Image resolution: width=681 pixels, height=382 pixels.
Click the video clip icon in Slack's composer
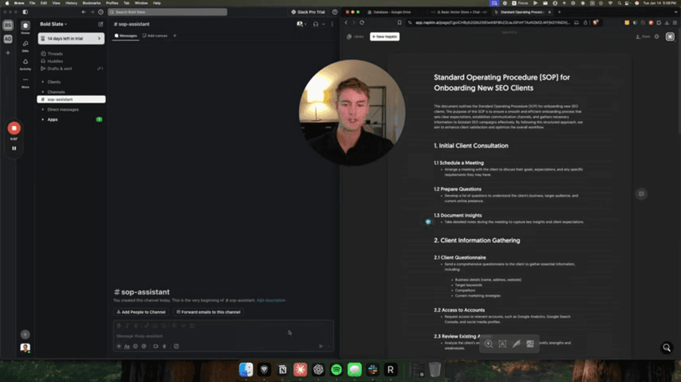tap(156, 346)
